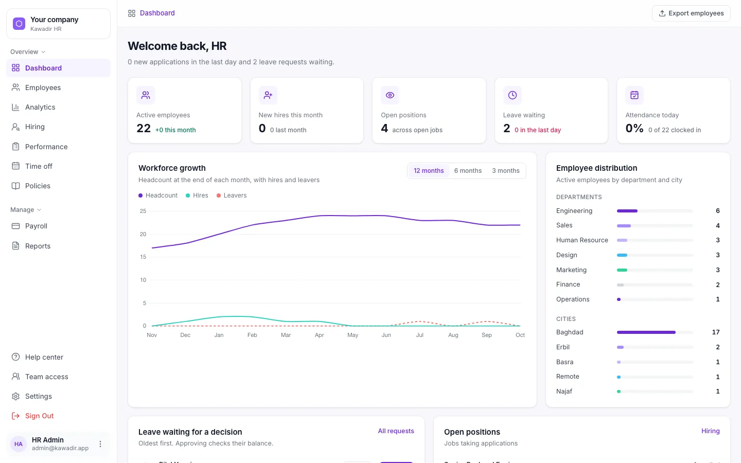Click the Settings gear icon

(x=16, y=396)
